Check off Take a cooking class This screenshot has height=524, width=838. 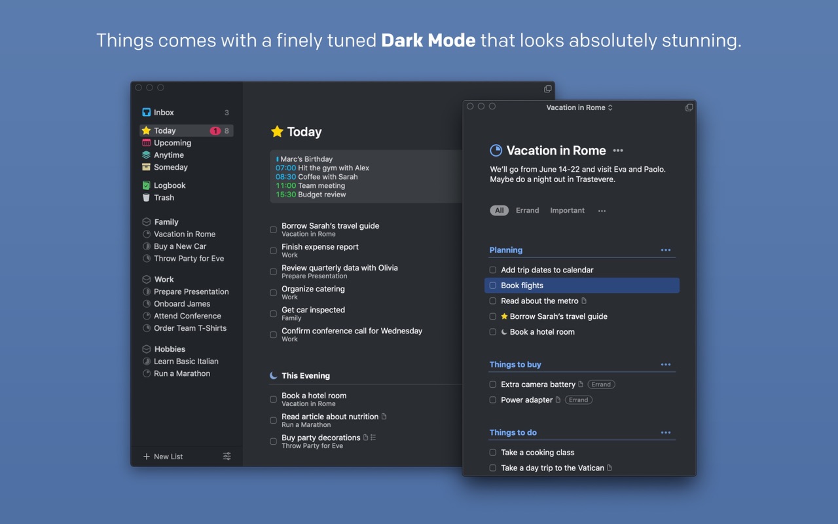pos(493,453)
